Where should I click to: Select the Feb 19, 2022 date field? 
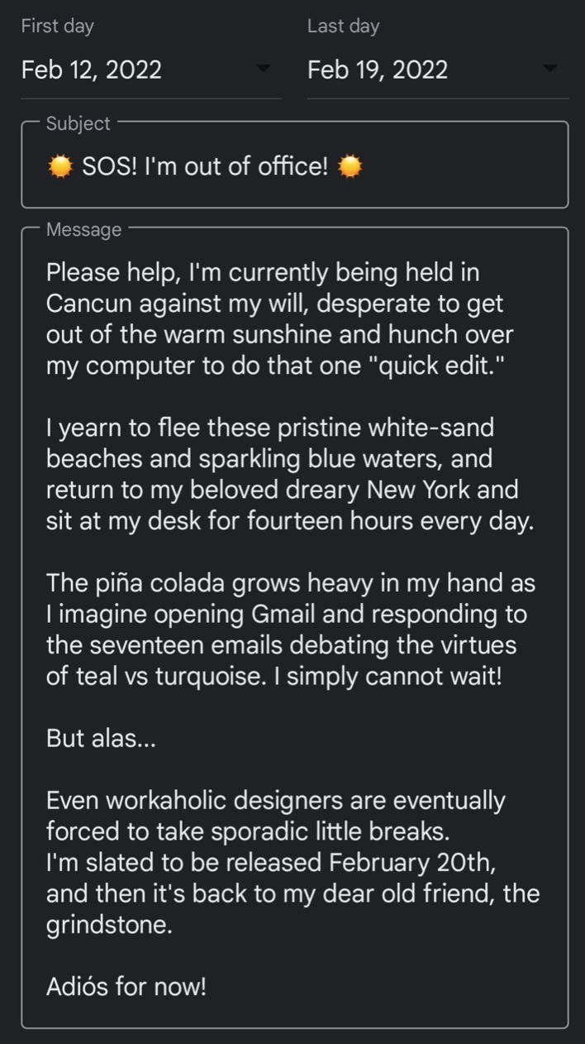(438, 69)
